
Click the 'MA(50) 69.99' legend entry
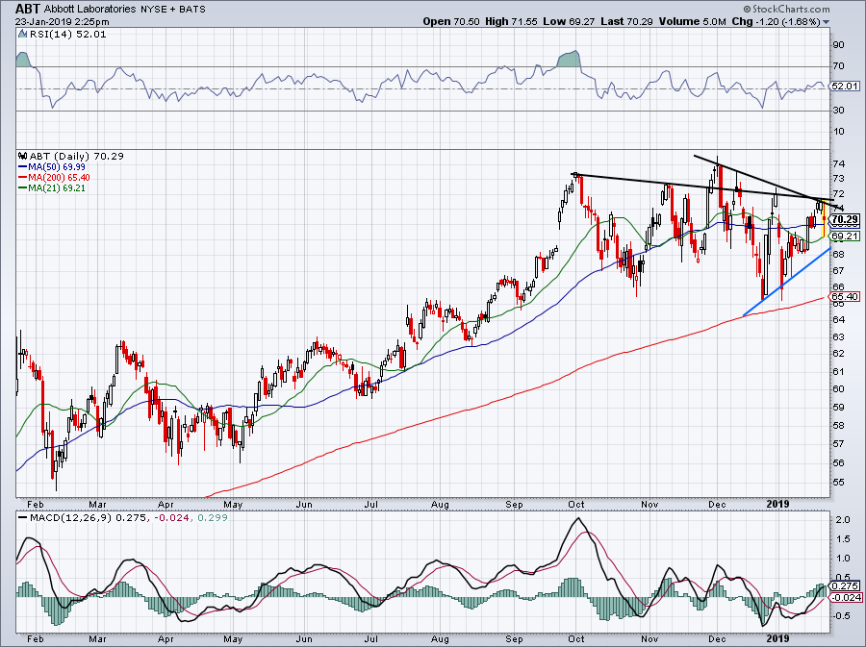(57, 166)
